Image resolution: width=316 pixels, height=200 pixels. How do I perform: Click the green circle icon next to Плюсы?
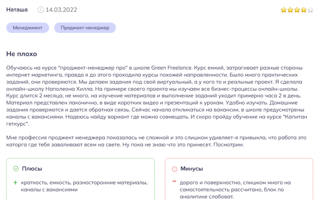[x=16, y=168]
